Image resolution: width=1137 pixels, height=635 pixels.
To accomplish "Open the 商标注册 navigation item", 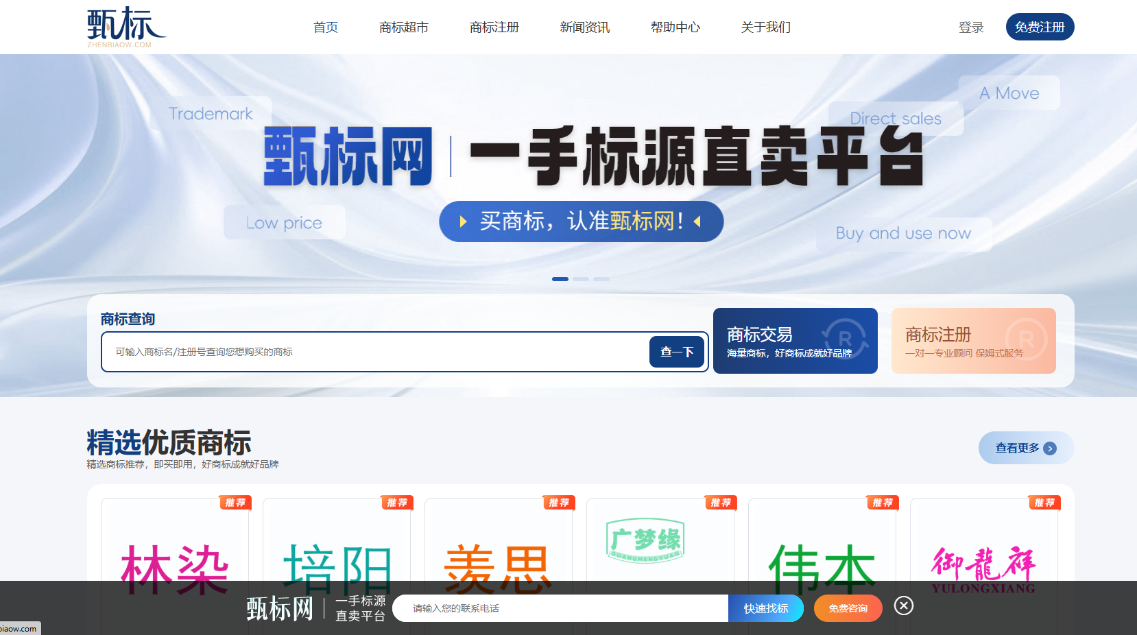I will point(494,27).
